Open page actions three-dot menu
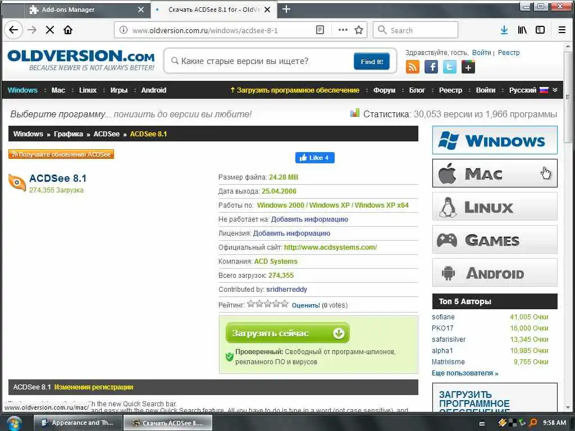This screenshot has height=431, width=575. [x=343, y=30]
